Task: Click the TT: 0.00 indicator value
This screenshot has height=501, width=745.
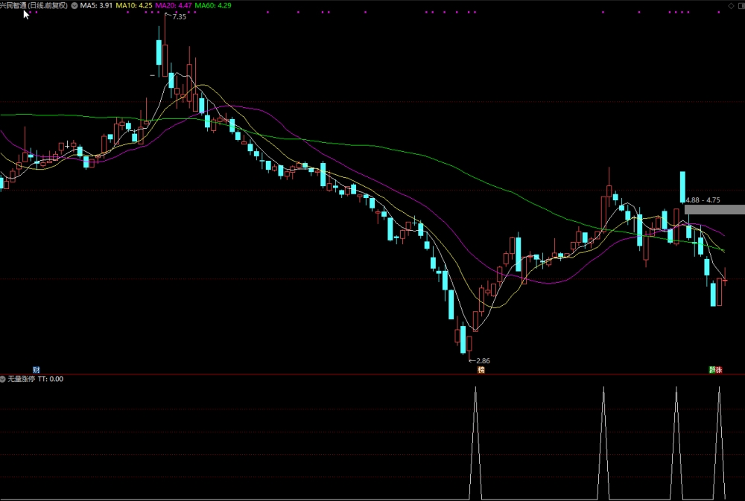Action: [51, 379]
